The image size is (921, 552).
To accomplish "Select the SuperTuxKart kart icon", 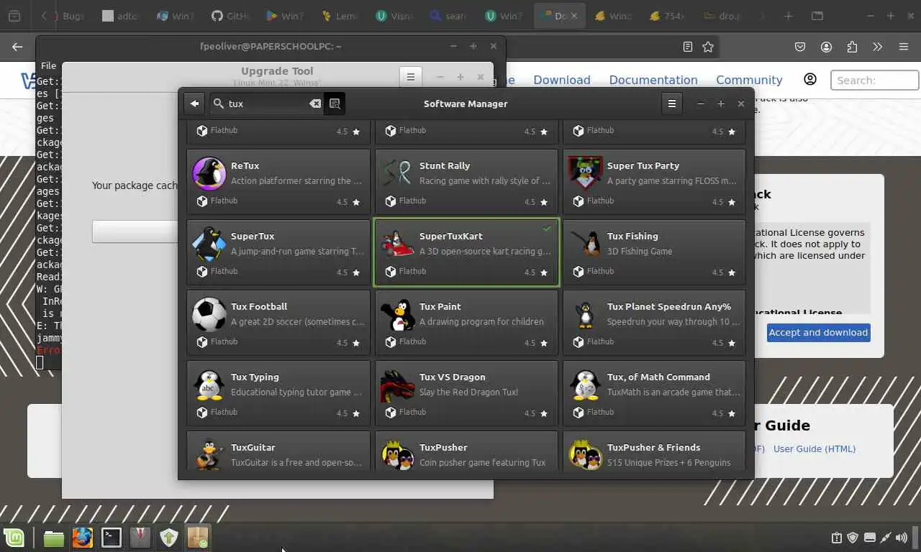I will pyautogui.click(x=397, y=245).
